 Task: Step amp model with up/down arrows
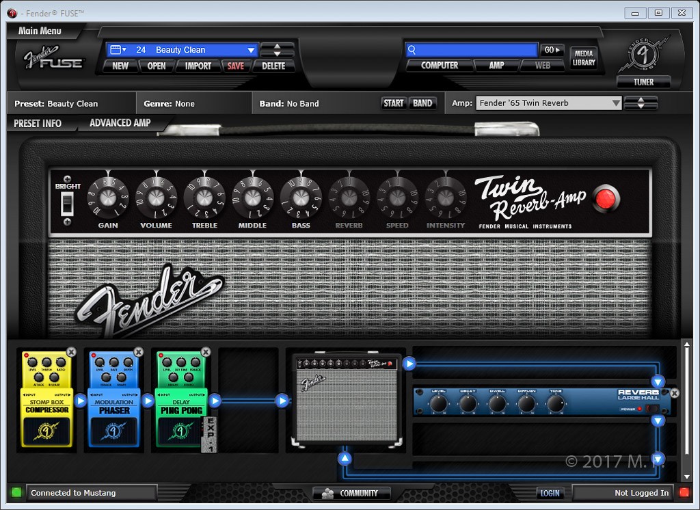pos(641,103)
